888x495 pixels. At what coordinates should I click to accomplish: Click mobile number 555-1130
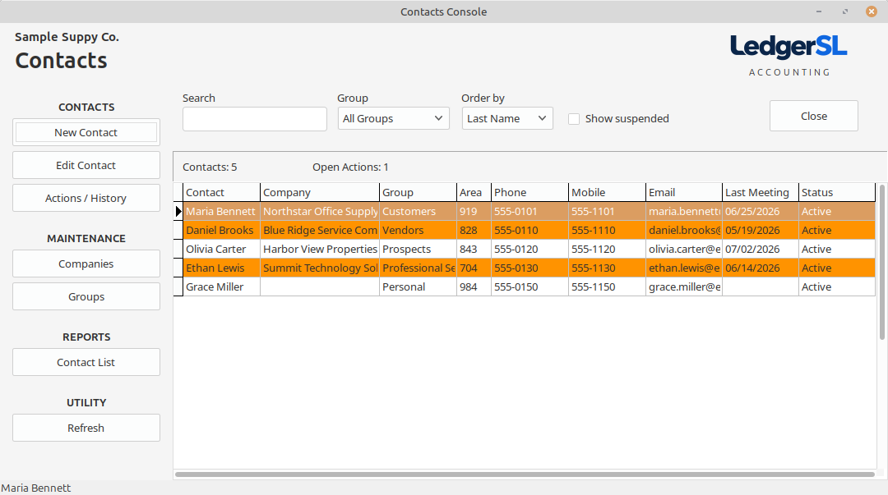607,268
